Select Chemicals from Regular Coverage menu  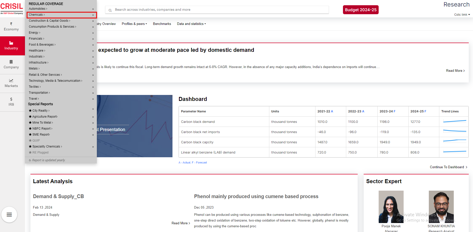[x=37, y=15]
